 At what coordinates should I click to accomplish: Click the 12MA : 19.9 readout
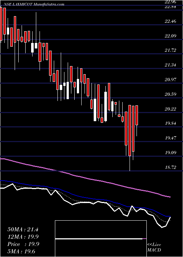coord(23,237)
